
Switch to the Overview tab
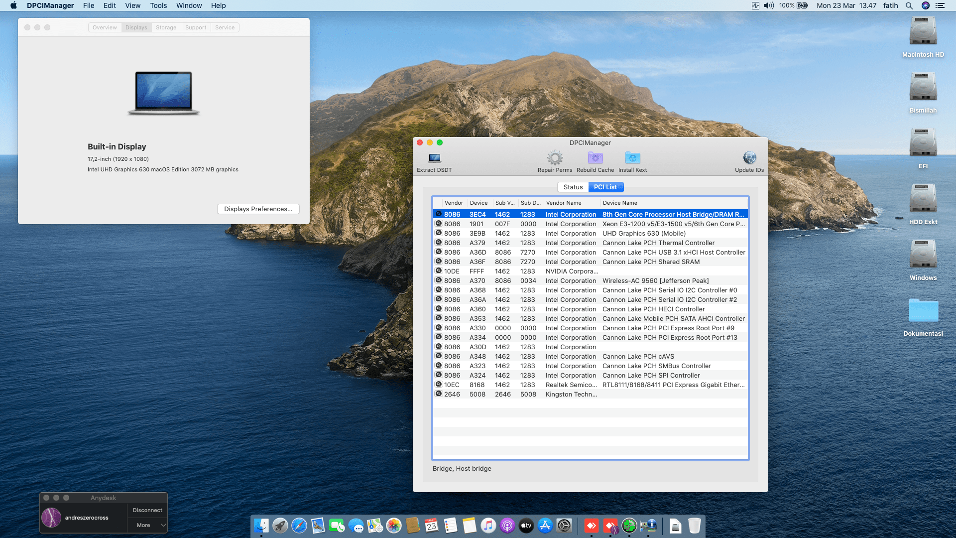point(105,27)
